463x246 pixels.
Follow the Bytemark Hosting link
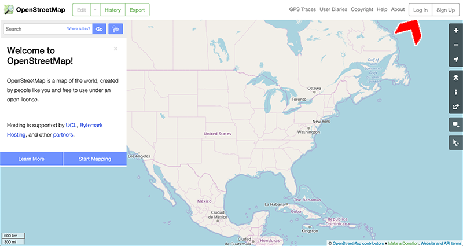click(x=55, y=130)
